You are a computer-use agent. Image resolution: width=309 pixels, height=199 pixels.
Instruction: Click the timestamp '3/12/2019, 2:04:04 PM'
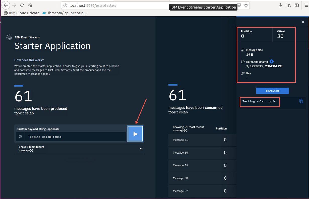click(x=265, y=66)
